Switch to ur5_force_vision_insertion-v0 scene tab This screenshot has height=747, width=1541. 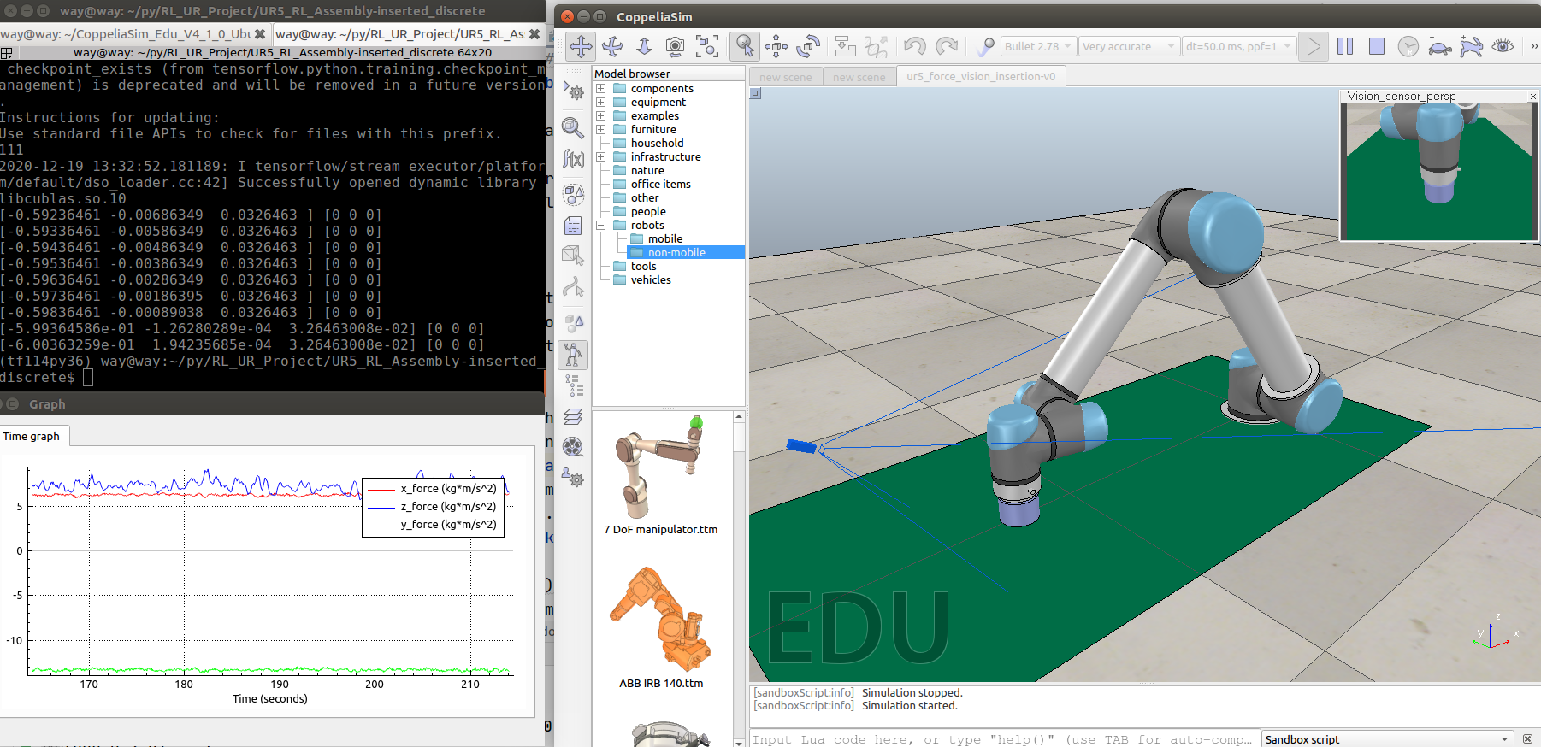(981, 76)
